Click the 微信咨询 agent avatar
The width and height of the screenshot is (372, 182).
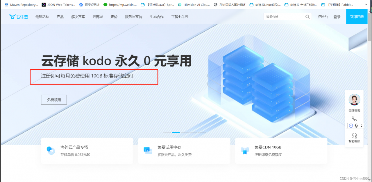(354, 100)
